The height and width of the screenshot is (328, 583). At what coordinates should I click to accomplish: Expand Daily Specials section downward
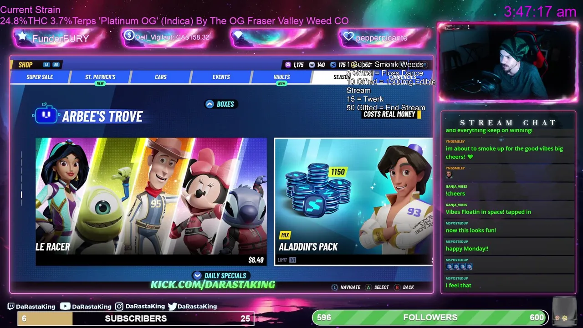tap(220, 276)
